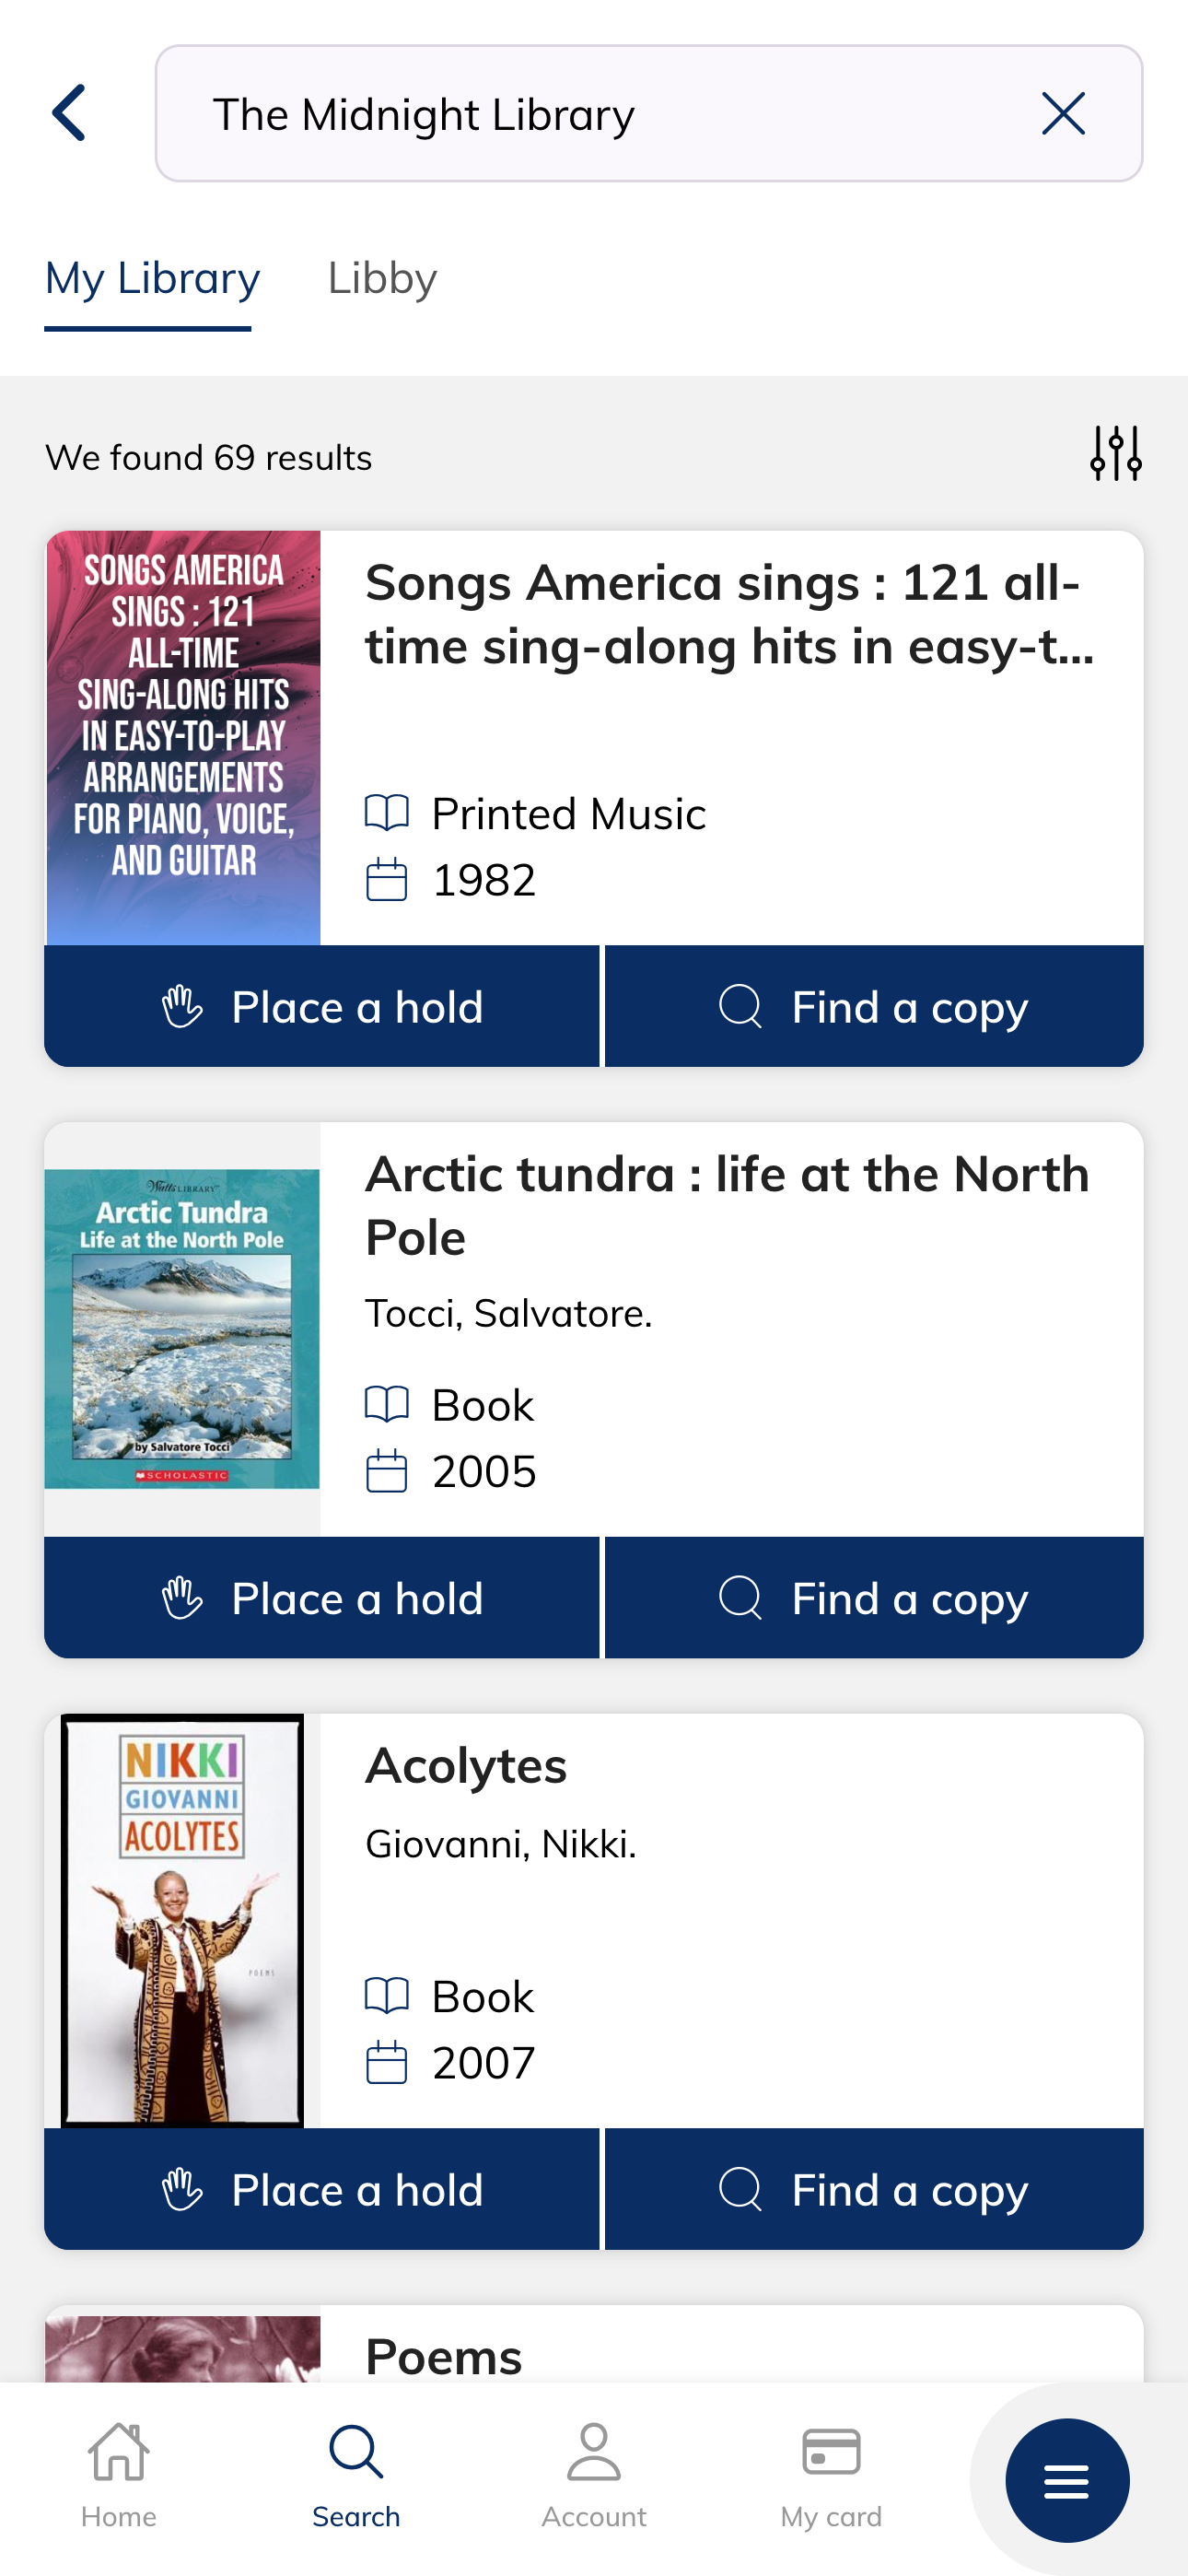The image size is (1188, 2576).
Task: Go to Account in bottom navigation
Action: pyautogui.click(x=594, y=2475)
